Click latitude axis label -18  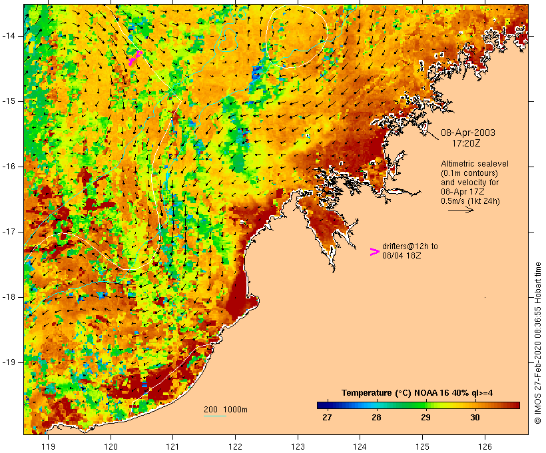tap(9, 297)
